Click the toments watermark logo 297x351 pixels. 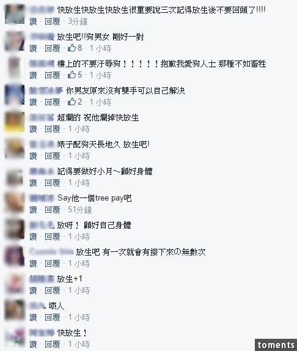pyautogui.click(x=276, y=345)
